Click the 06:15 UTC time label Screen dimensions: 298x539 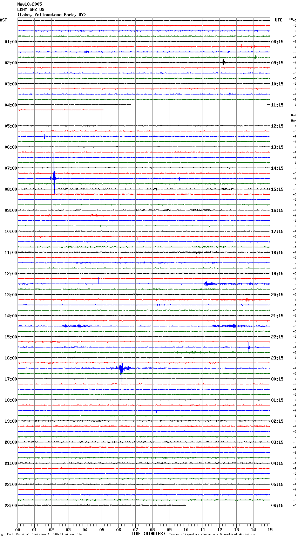point(277,506)
